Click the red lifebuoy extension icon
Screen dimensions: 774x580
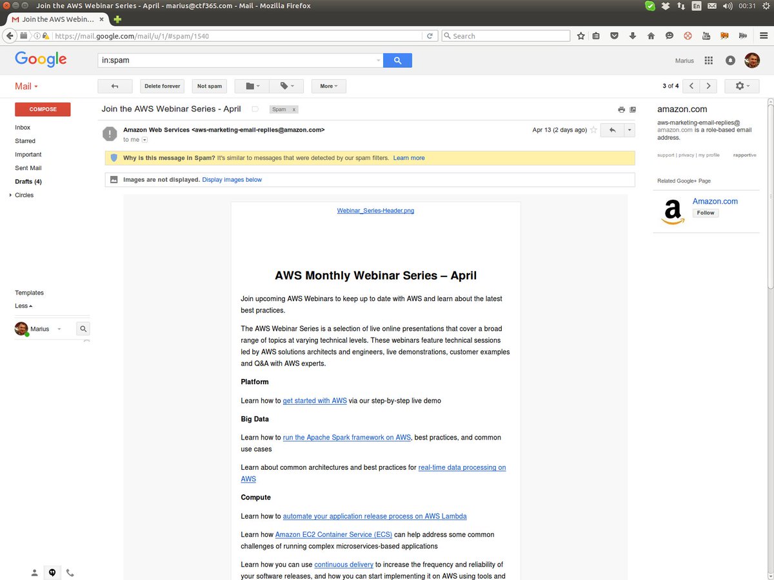pos(688,36)
